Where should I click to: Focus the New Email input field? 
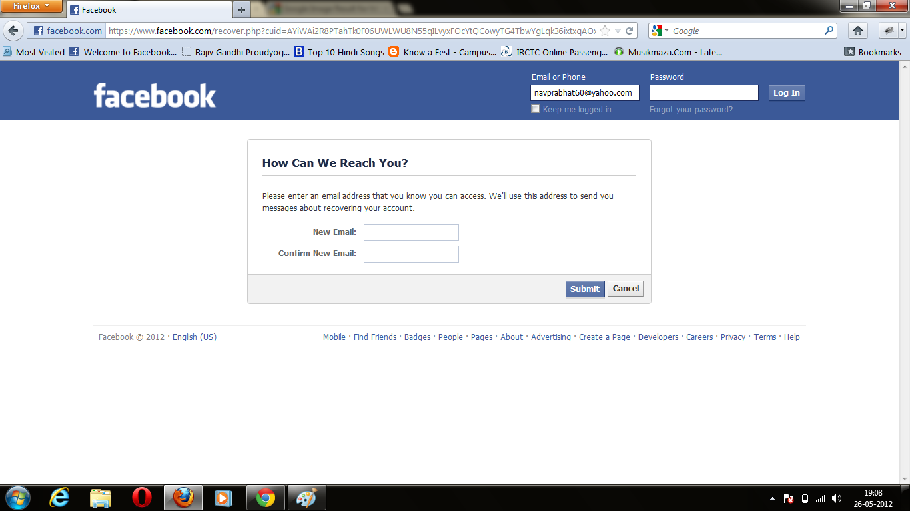411,232
